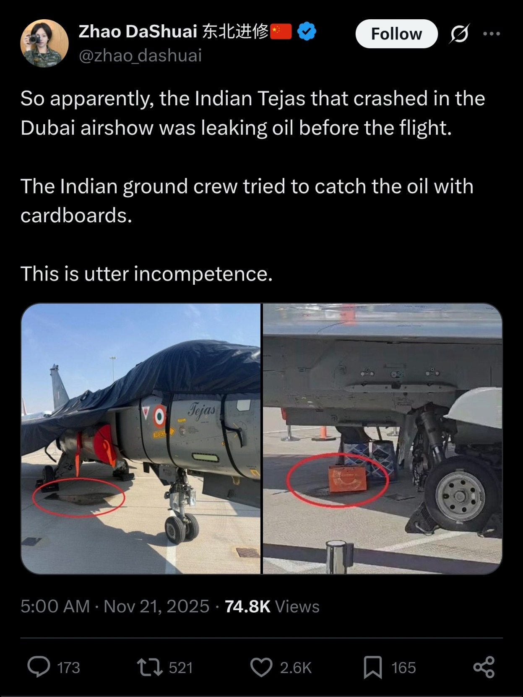The height and width of the screenshot is (697, 523).
Task: Open the covered Tejas jet photo
Action: coord(141,439)
